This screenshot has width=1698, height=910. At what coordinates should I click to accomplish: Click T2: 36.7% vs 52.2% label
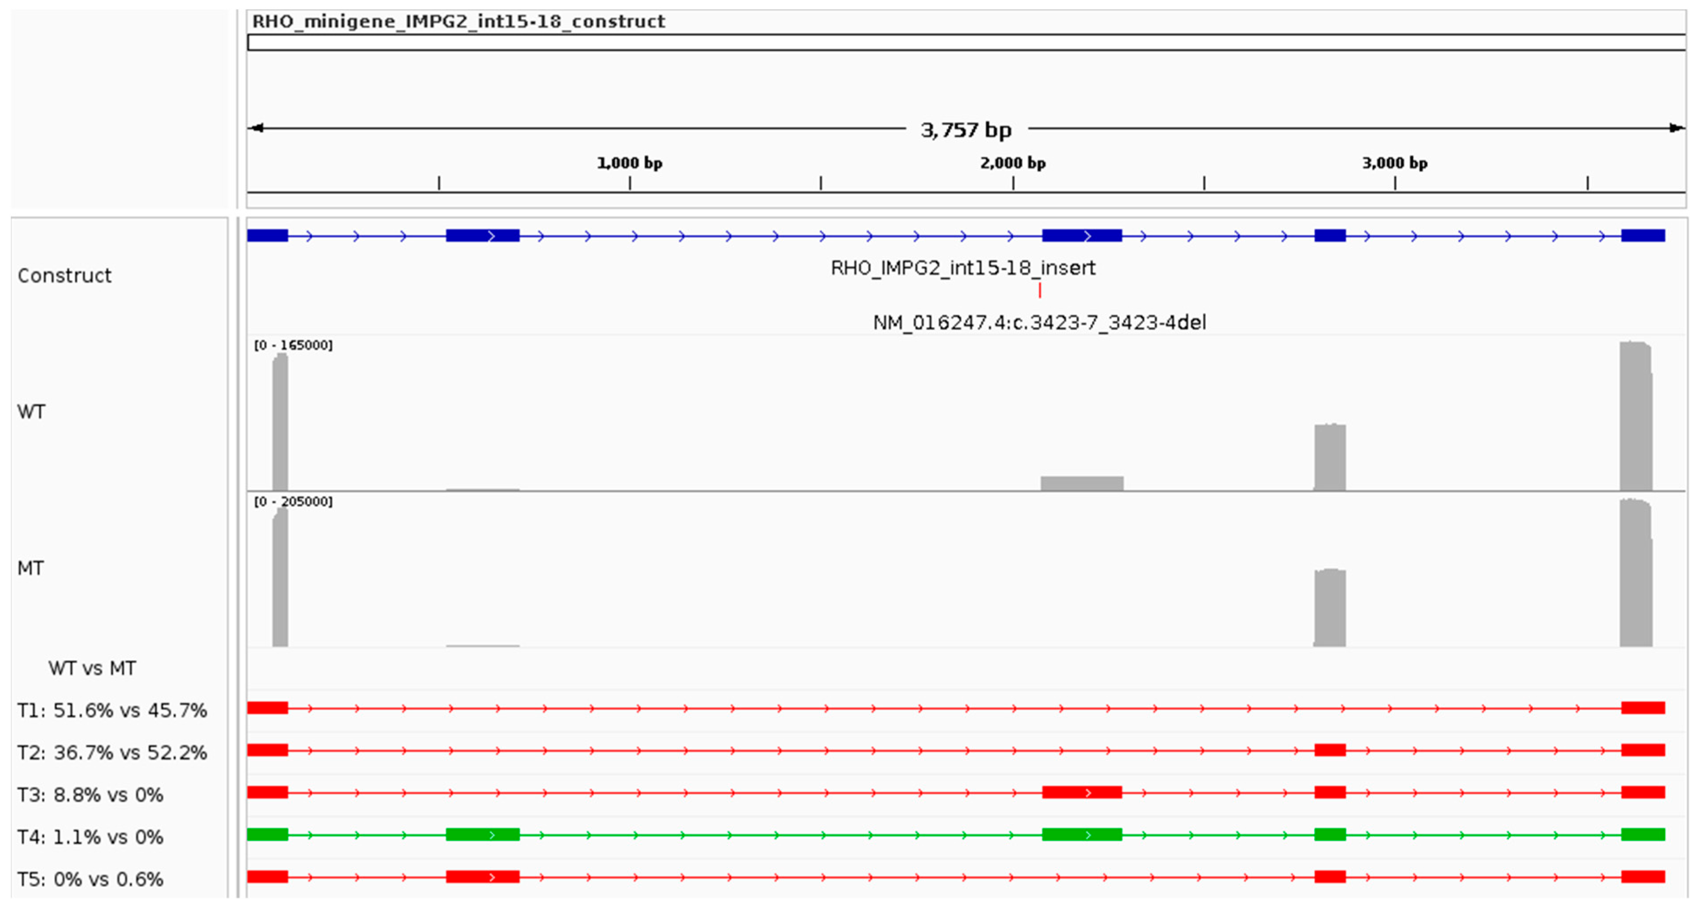(112, 752)
